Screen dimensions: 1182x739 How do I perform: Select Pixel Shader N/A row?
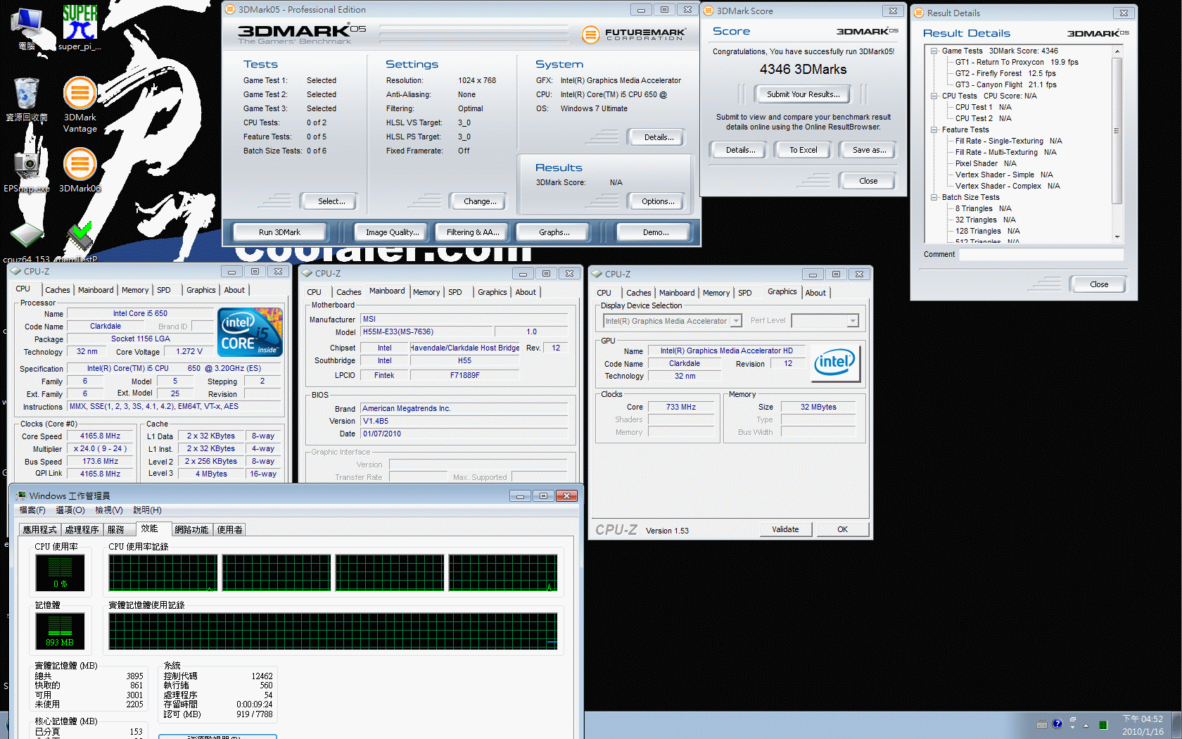986,163
